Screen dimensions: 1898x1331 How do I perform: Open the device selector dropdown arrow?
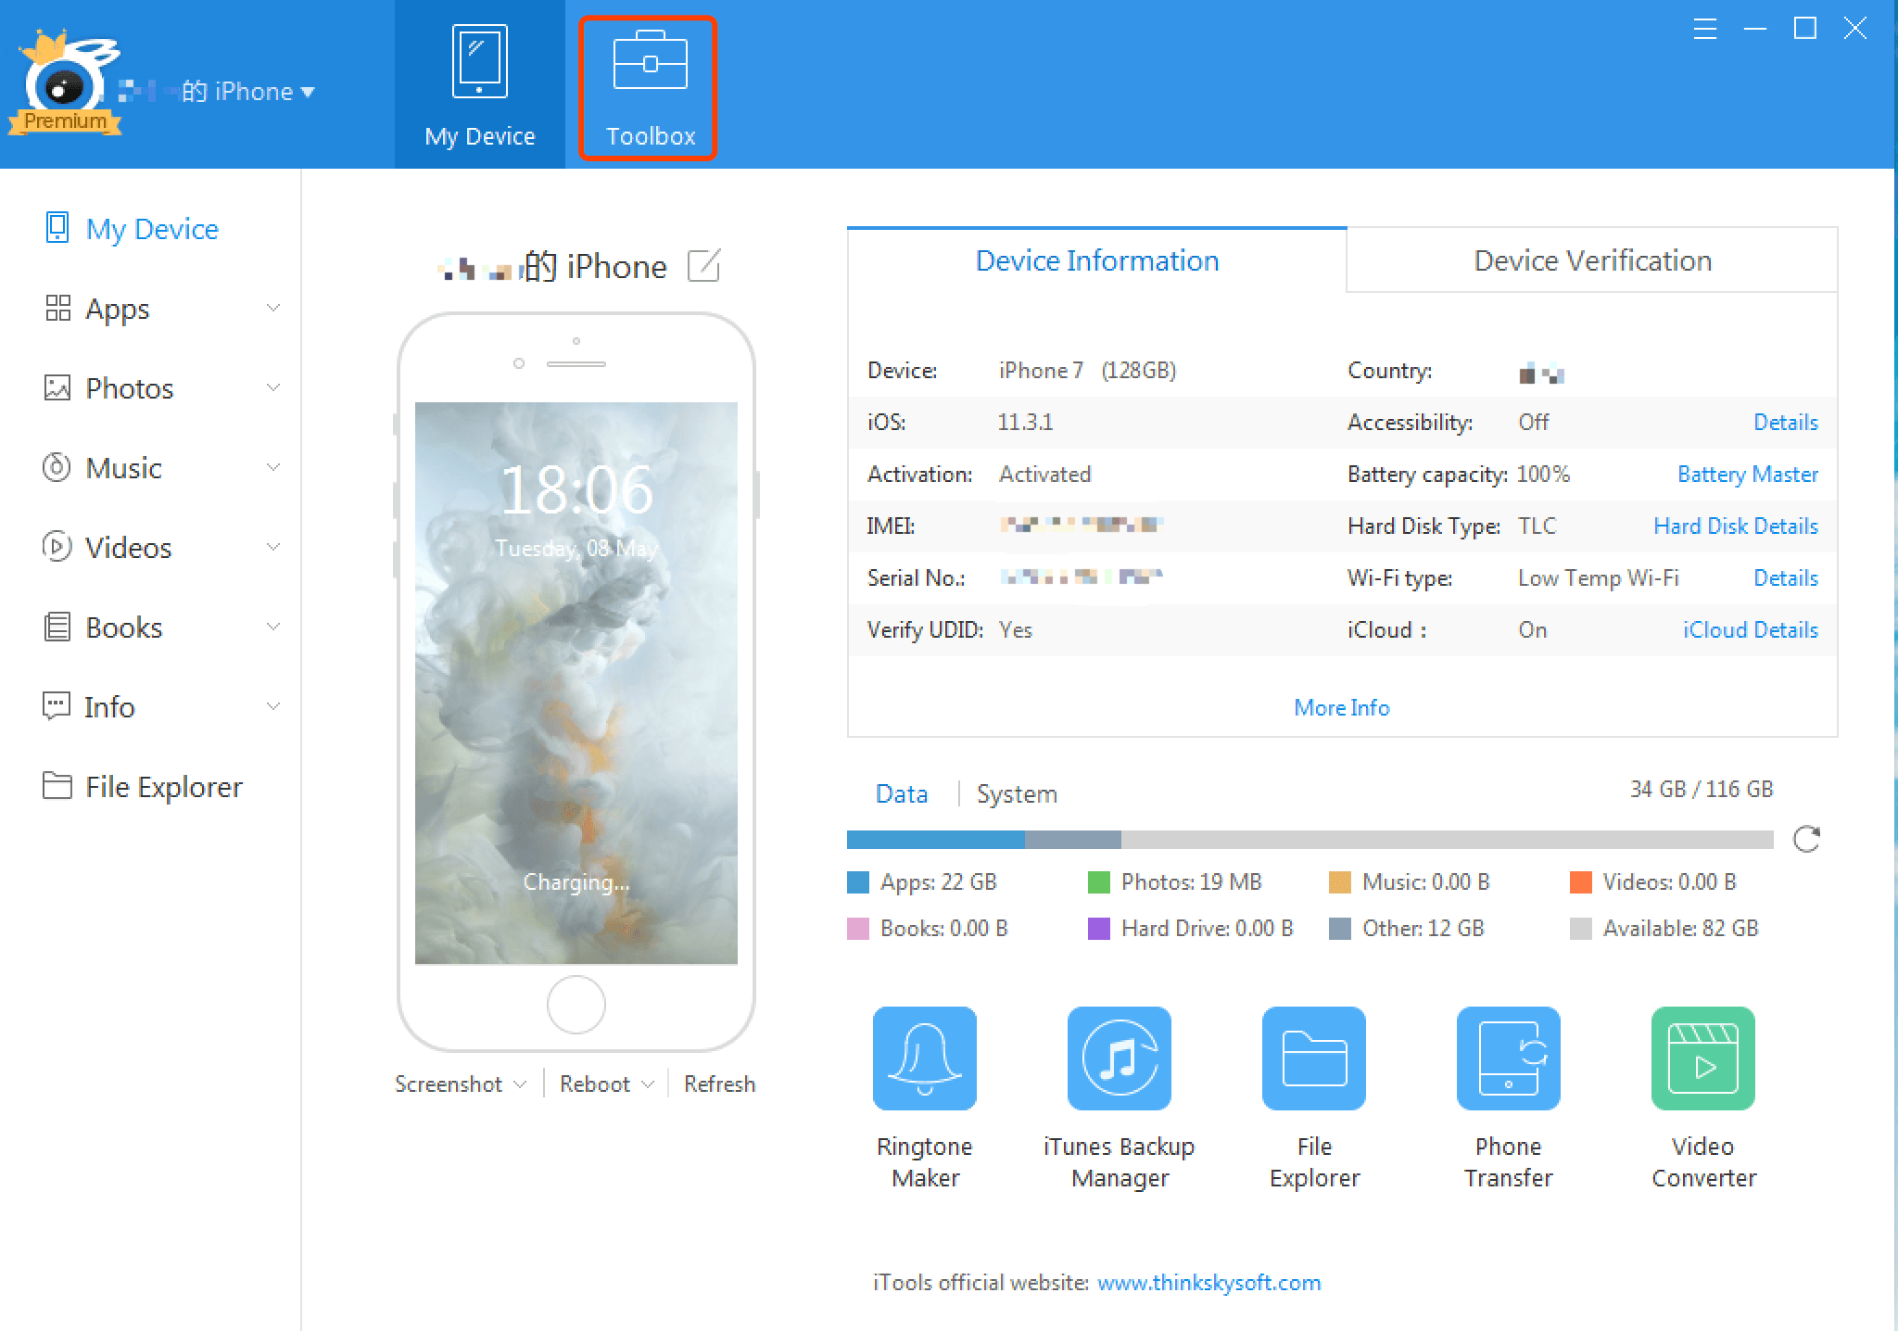[x=308, y=92]
